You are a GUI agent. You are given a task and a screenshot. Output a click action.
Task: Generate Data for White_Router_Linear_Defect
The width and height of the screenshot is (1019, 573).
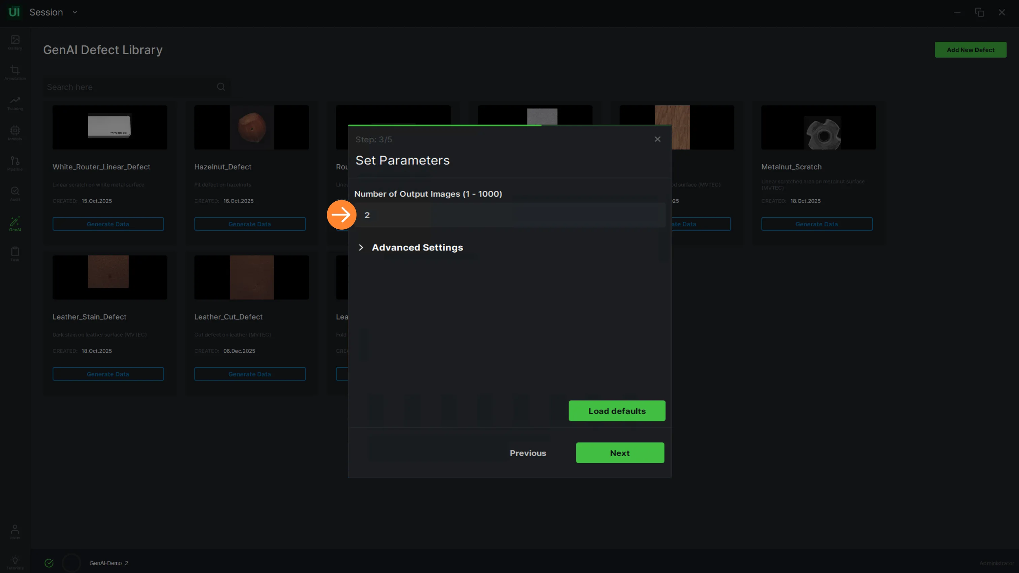pos(108,224)
